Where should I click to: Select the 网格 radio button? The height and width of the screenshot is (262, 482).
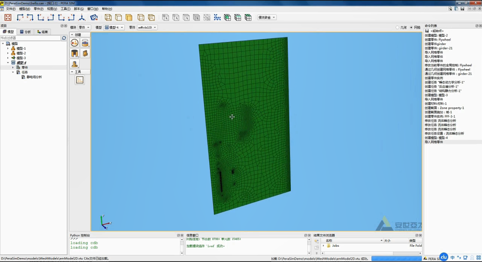[411, 27]
